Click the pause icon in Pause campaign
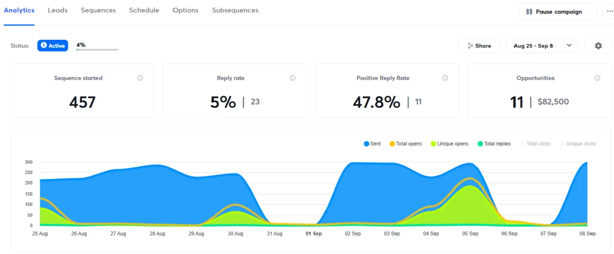The image size is (614, 254). [529, 12]
